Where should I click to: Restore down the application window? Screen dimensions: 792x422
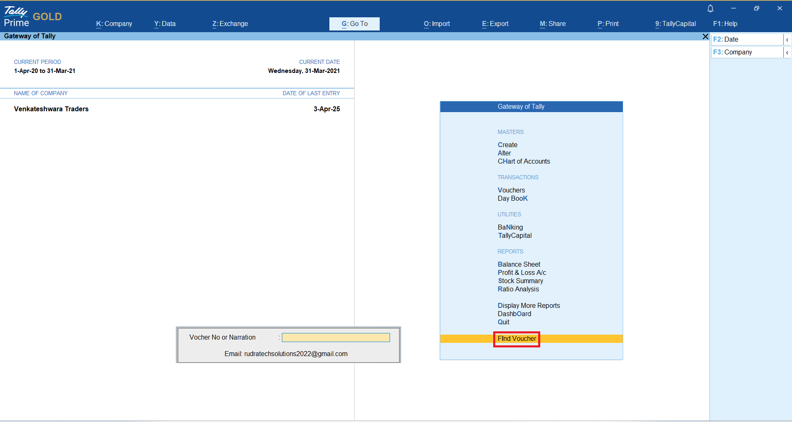[757, 8]
